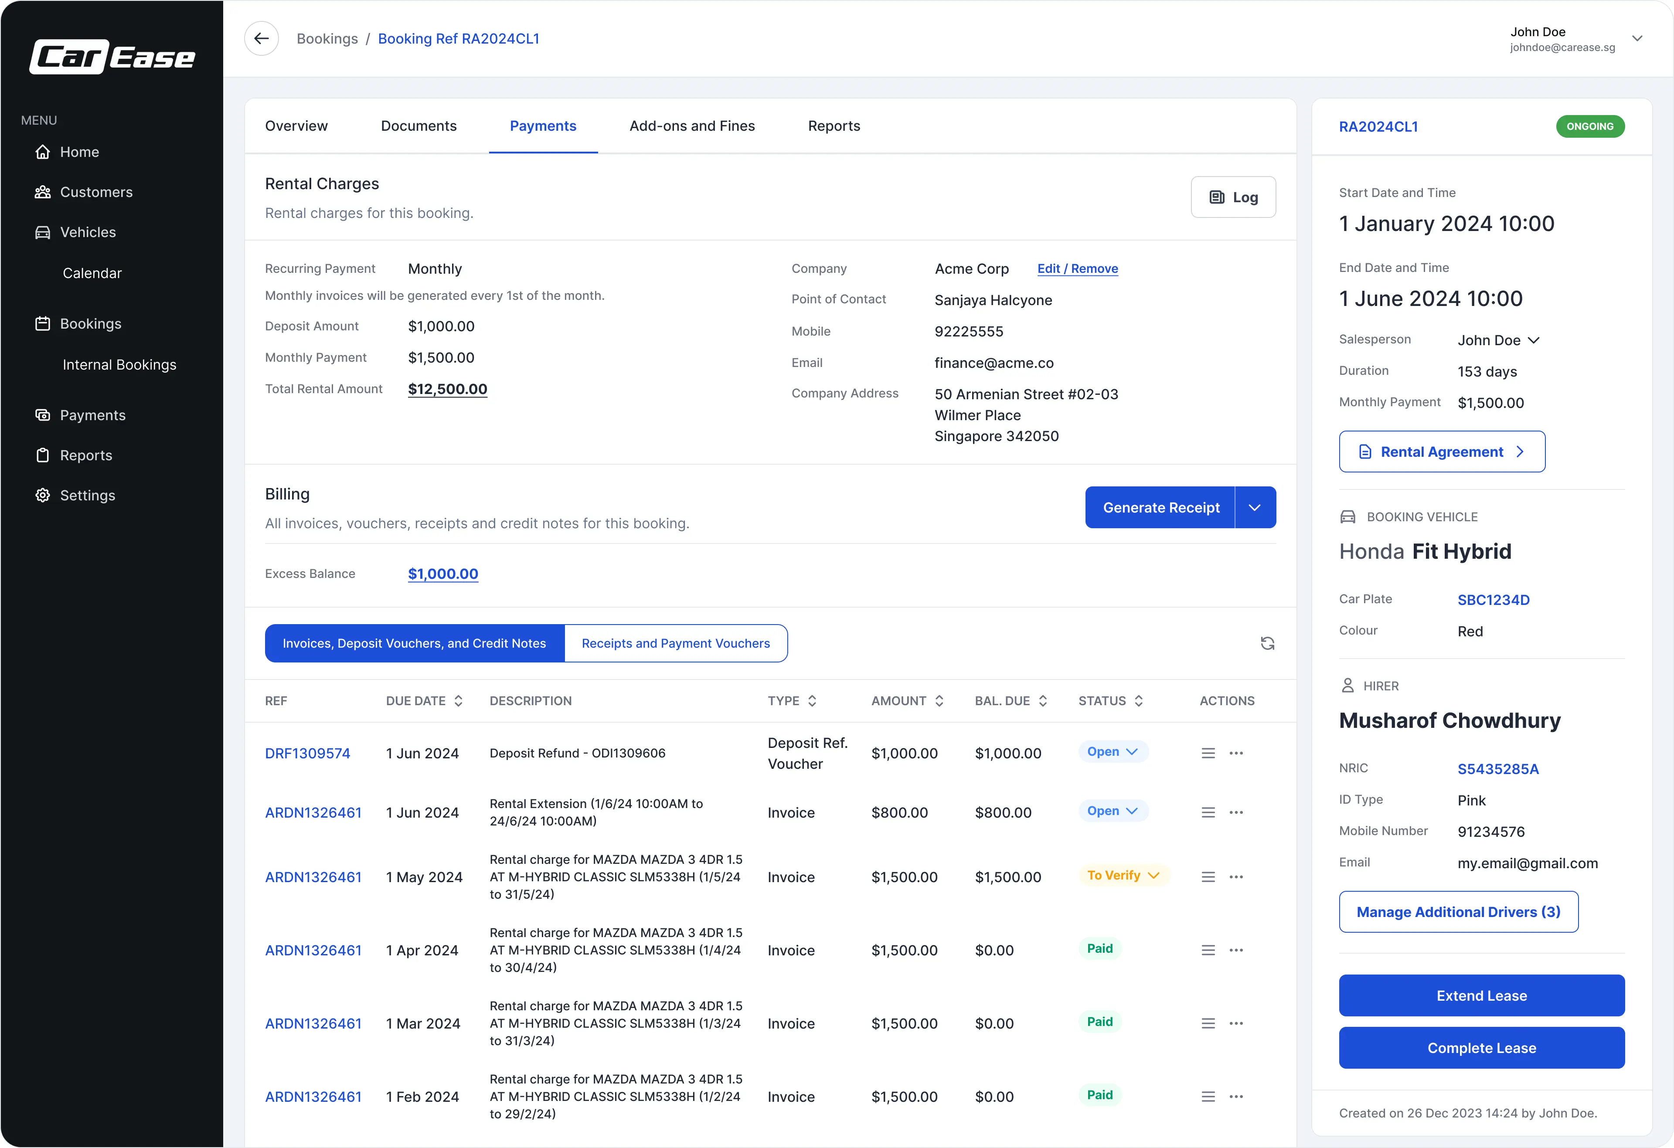Open three-dot actions for 1 May 2024 row

tap(1236, 877)
